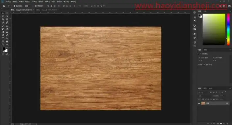Image resolution: width=232 pixels, height=125 pixels.
Task: Open the workspace switcher
Action: (x=224, y=6)
